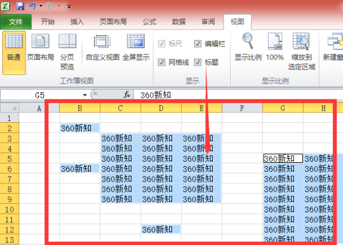Select row 5 header
343x245 pixels.
pos(9,158)
